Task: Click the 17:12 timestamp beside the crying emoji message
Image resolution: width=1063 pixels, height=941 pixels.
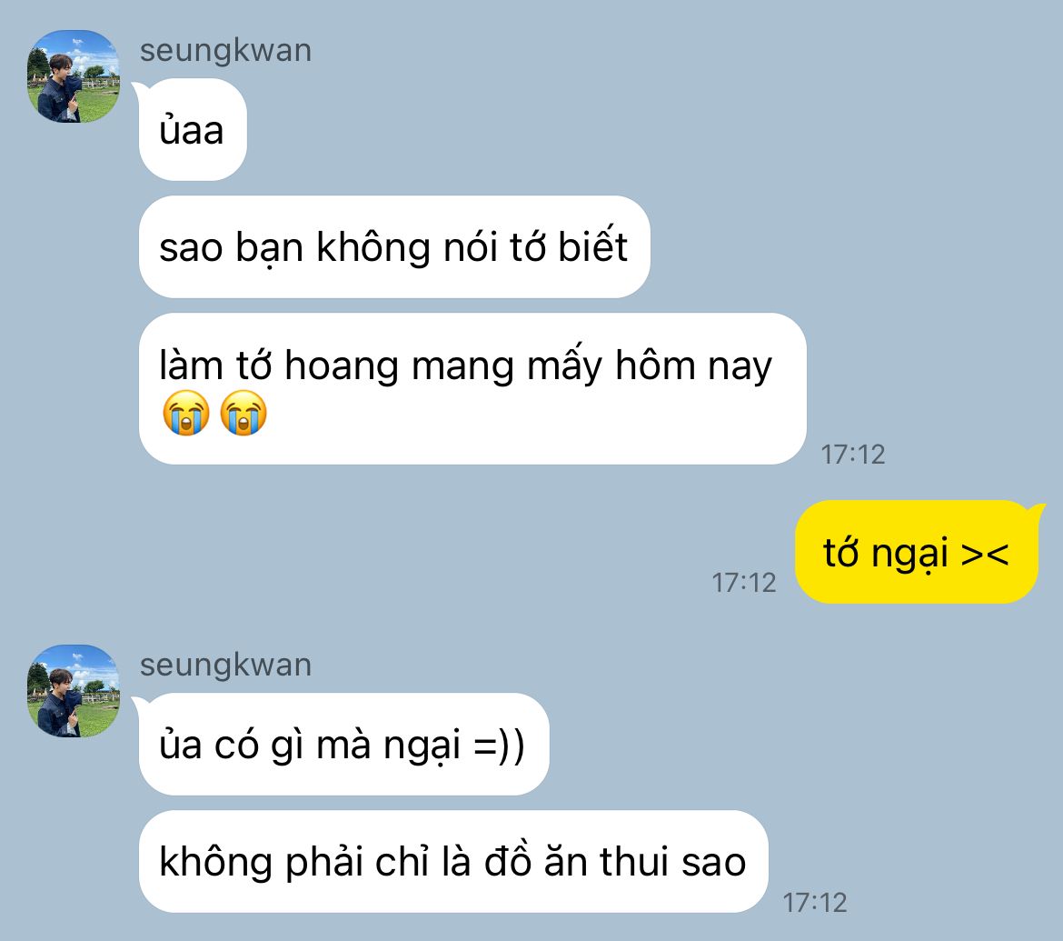Action: click(853, 455)
